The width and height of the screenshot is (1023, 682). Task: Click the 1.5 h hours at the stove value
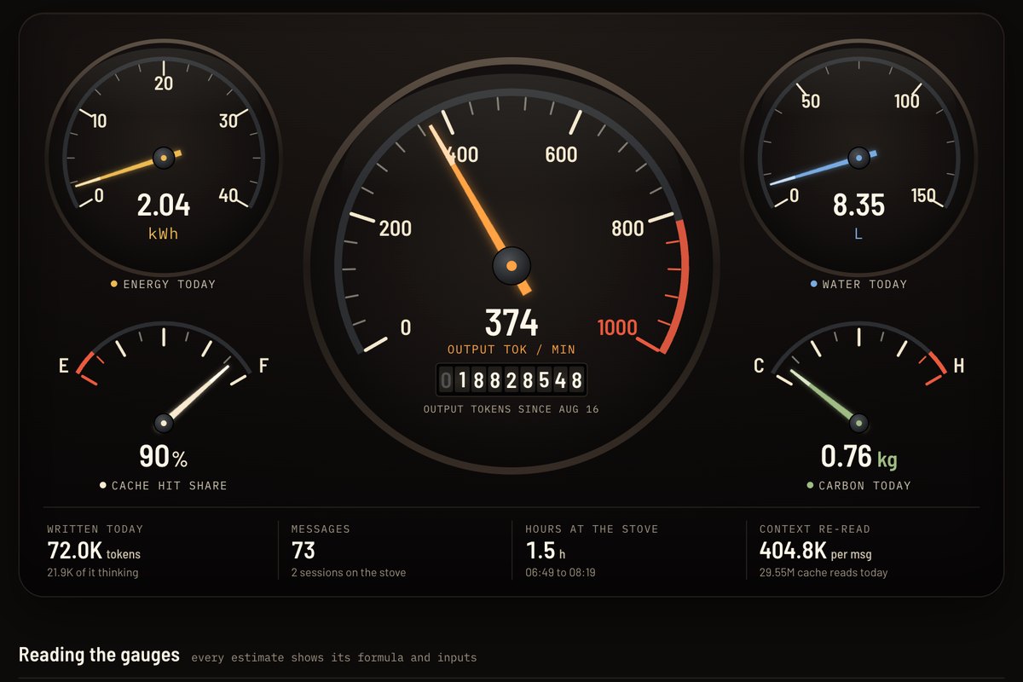(546, 552)
